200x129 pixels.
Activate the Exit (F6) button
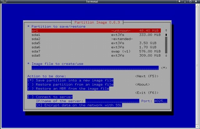click(147, 93)
